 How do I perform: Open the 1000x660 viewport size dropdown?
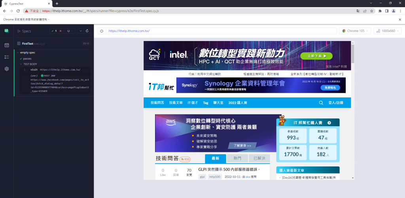(x=388, y=31)
